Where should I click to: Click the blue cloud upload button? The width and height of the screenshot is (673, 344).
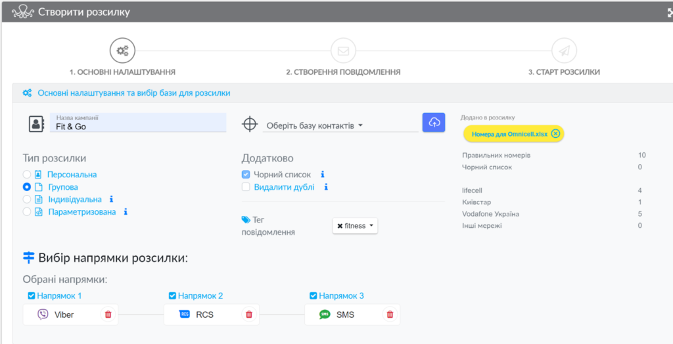tap(434, 123)
